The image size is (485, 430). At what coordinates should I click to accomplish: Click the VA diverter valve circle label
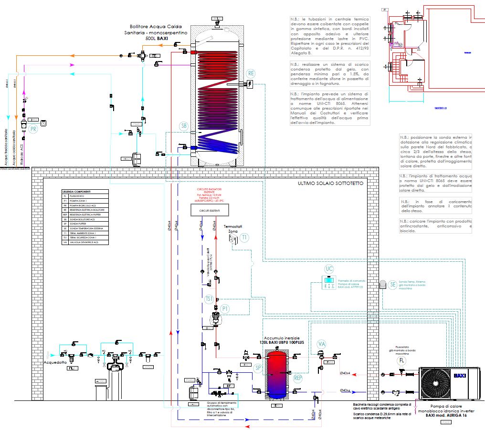click(322, 344)
